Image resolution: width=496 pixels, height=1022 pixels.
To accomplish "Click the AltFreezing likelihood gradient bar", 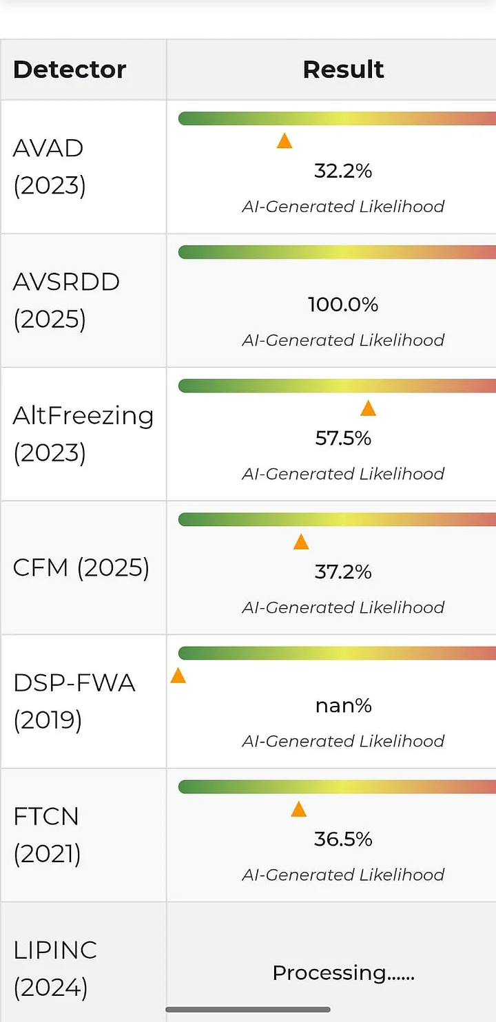I will 337,386.
